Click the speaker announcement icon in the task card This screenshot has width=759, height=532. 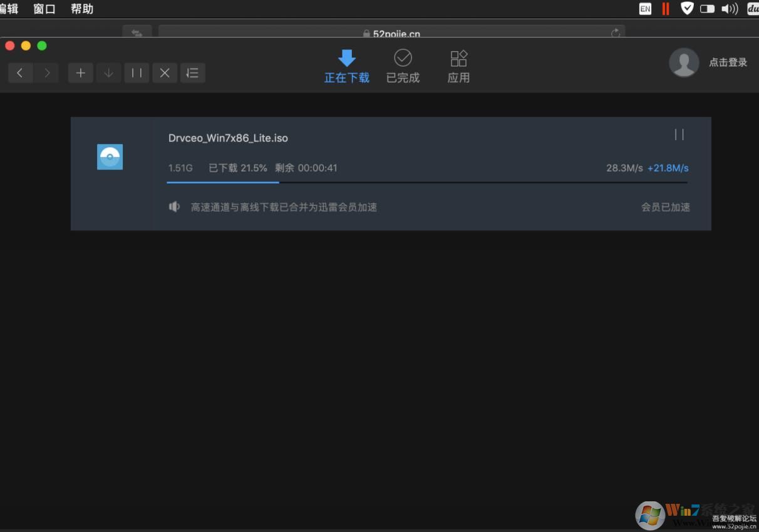coord(174,207)
